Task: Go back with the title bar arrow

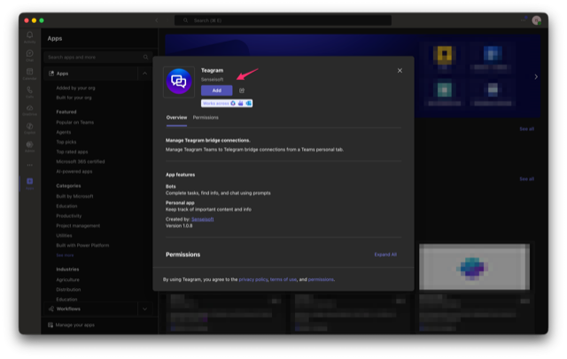Action: 157,20
